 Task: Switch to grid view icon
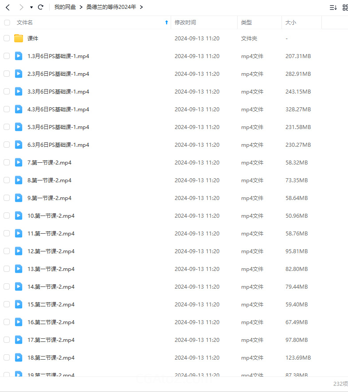point(345,8)
